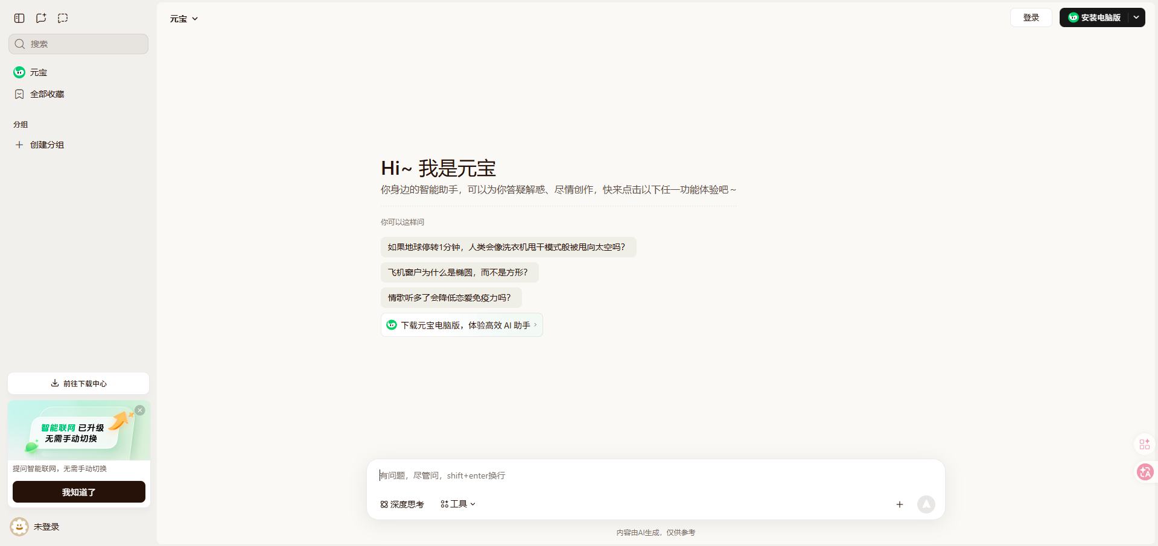
Task: Click the login (登录) button
Action: (1031, 17)
